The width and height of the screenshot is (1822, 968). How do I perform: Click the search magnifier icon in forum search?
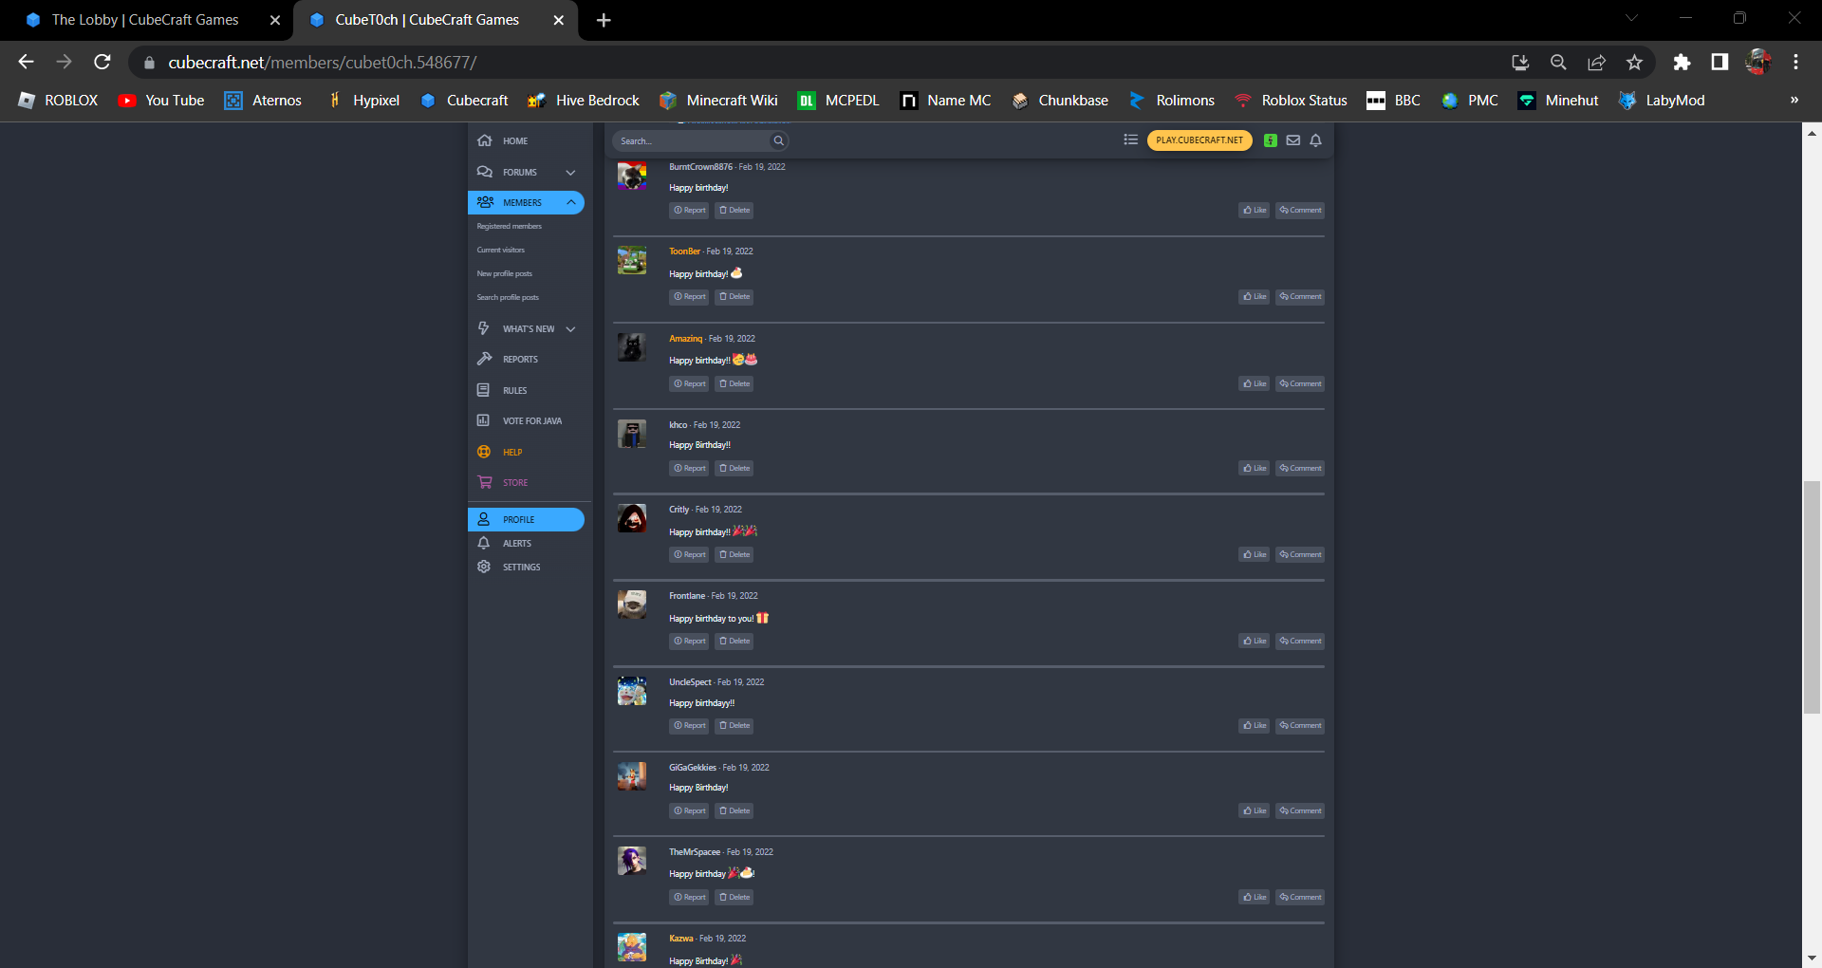778,140
